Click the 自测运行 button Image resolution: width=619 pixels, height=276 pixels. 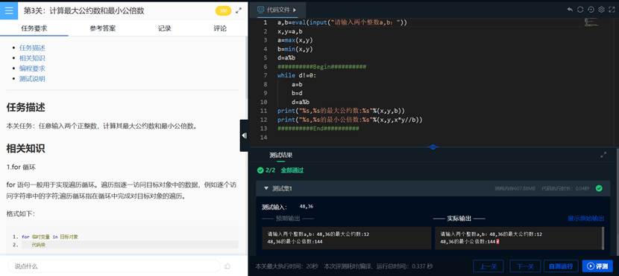561,266
